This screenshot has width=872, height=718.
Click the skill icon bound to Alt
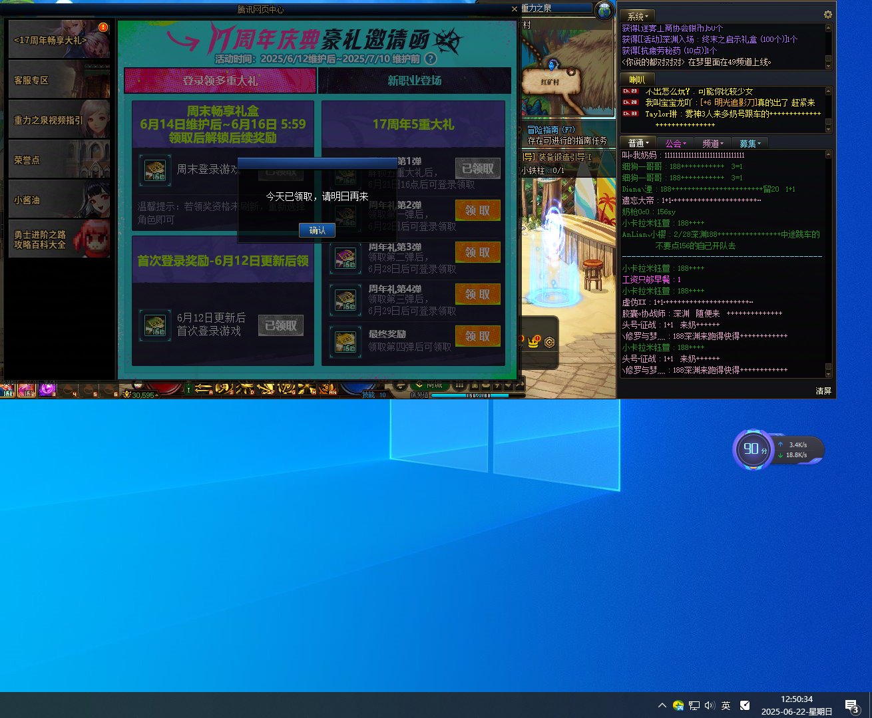tap(327, 388)
